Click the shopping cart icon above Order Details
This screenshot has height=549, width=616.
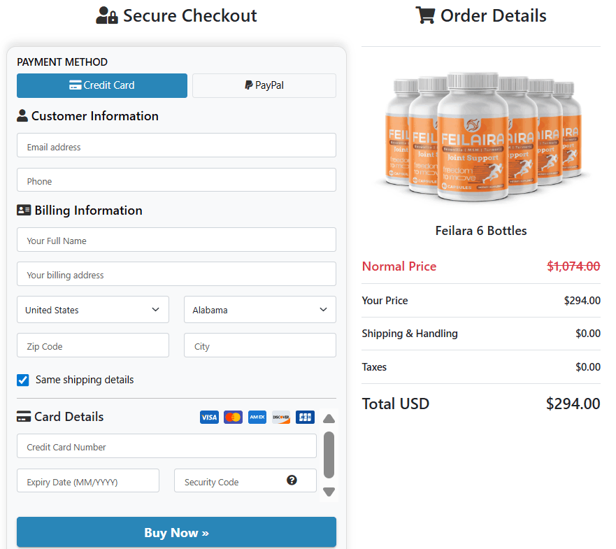pos(425,15)
